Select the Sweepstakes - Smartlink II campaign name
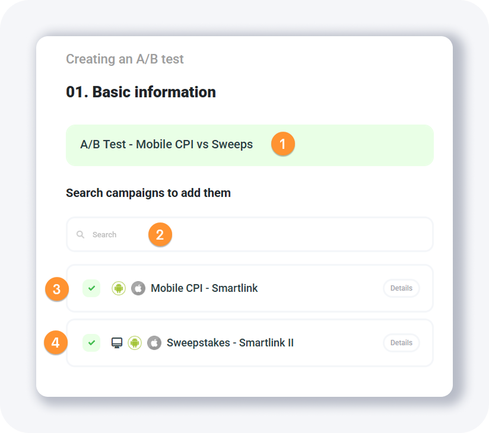 click(x=230, y=343)
